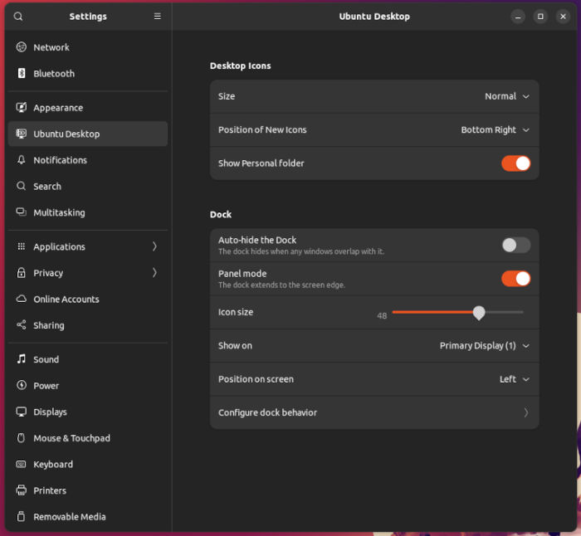Click the Keyboard icon in sidebar
This screenshot has height=536, width=581.
[21, 464]
